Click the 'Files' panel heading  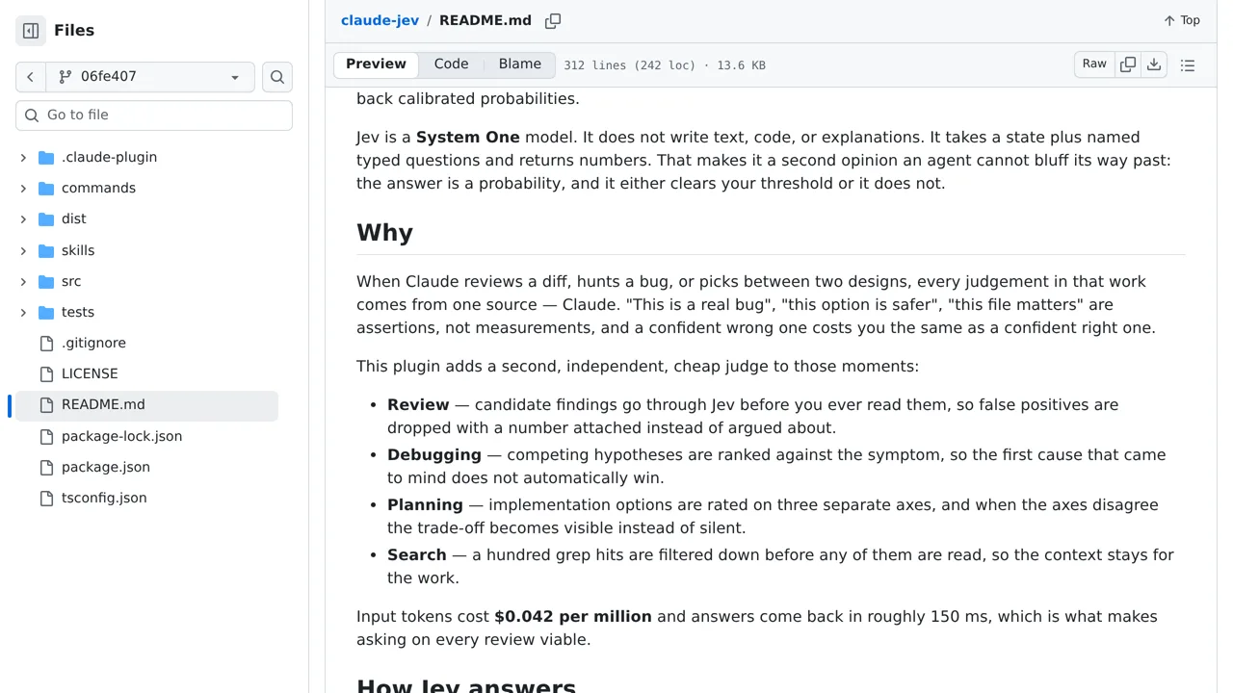pyautogui.click(x=74, y=31)
